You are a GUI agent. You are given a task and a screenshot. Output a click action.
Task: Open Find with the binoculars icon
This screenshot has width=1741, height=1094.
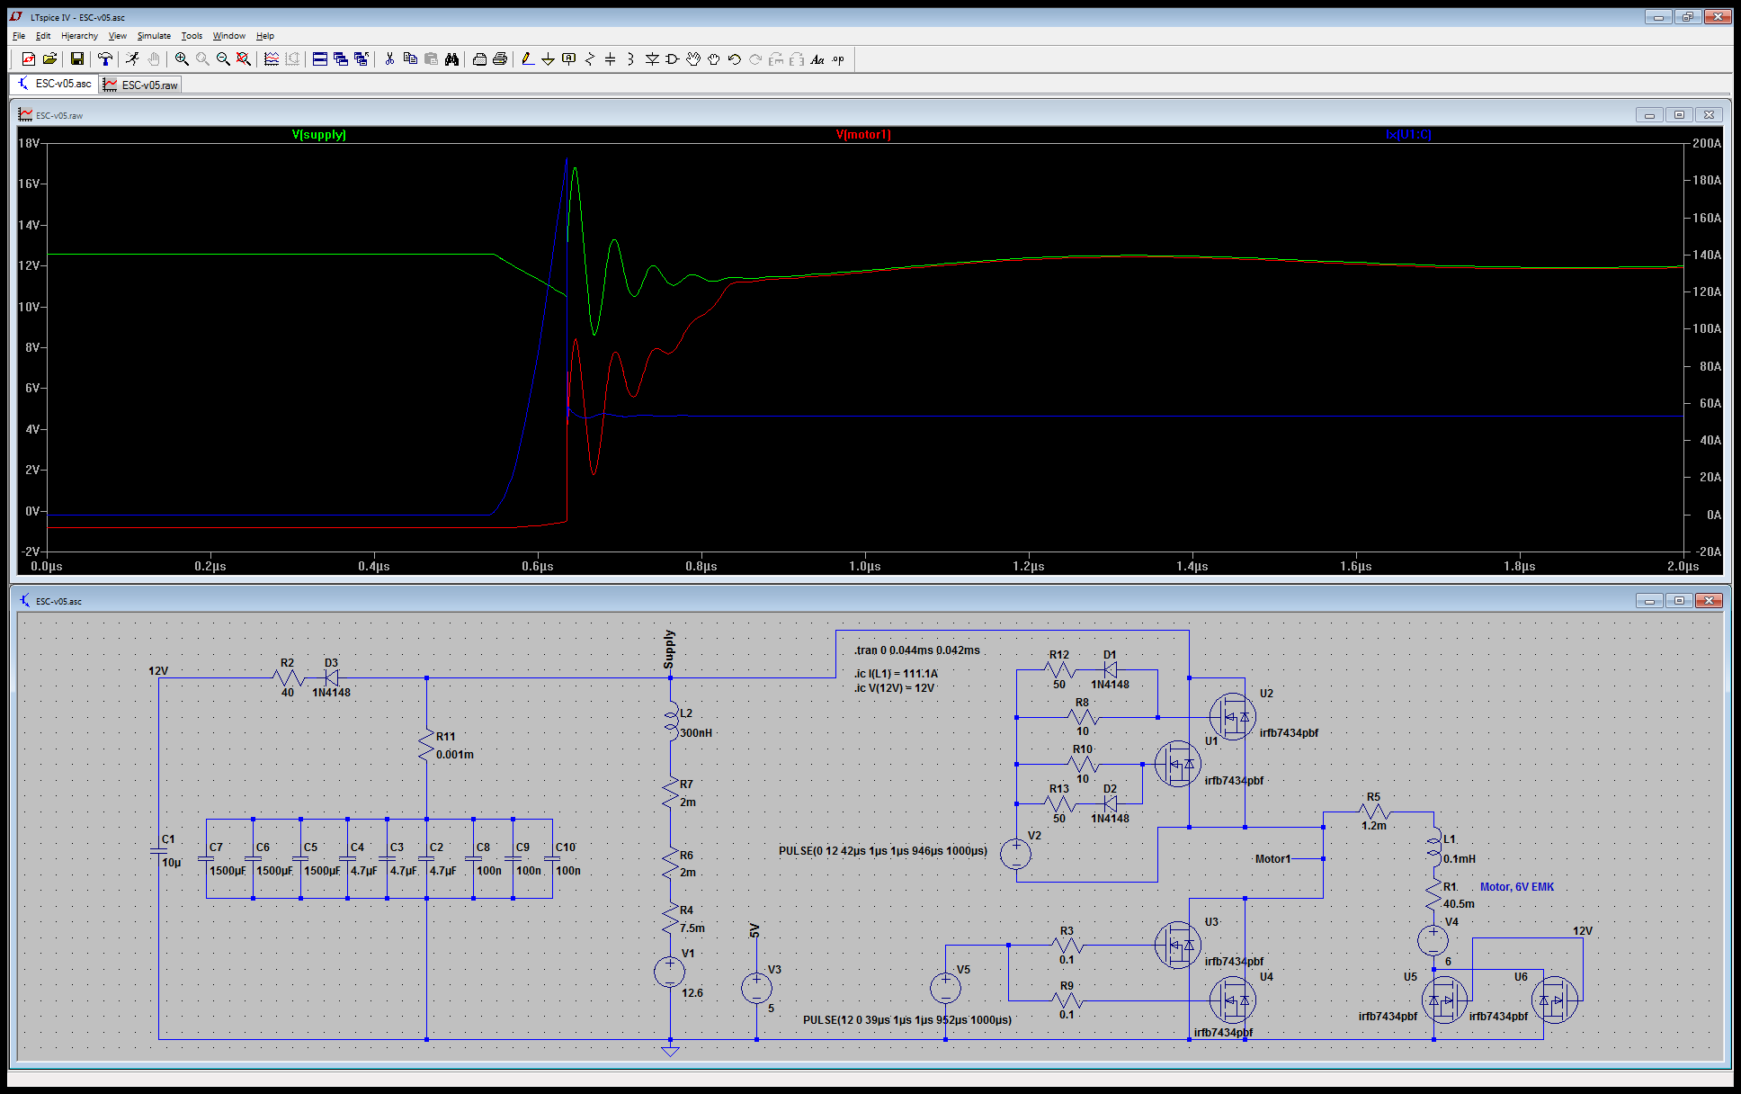tap(451, 59)
